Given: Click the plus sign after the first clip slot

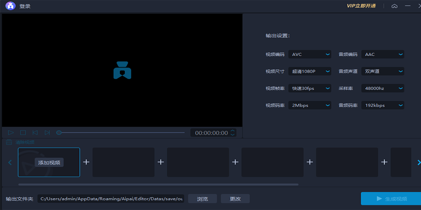Looking at the screenshot, I should pos(86,162).
